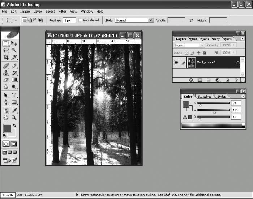Open the layer blend mode dropdown
This screenshot has width=253, height=199.
point(189,45)
